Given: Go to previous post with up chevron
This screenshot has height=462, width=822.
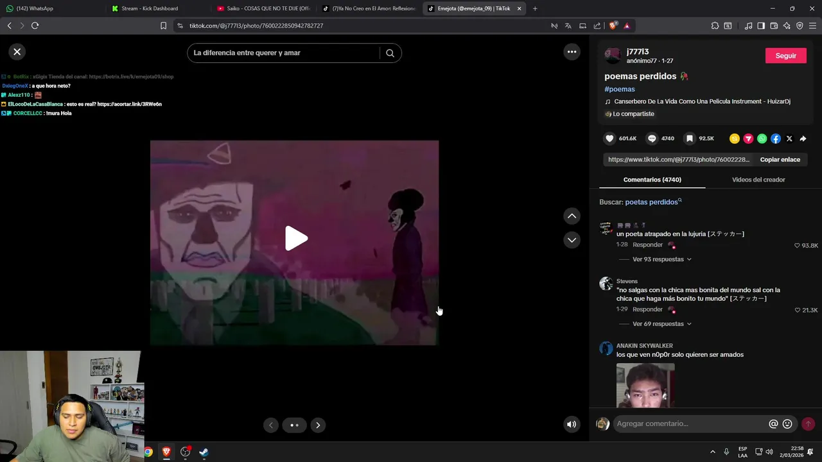Looking at the screenshot, I should (x=572, y=216).
